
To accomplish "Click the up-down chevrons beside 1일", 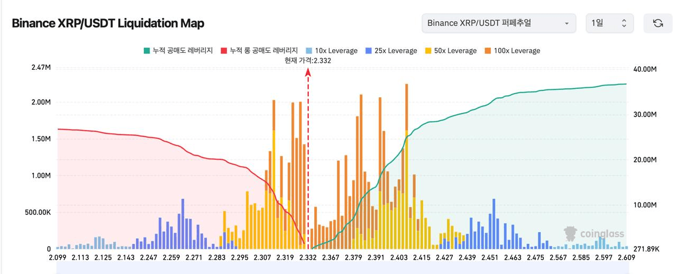I will click(624, 23).
